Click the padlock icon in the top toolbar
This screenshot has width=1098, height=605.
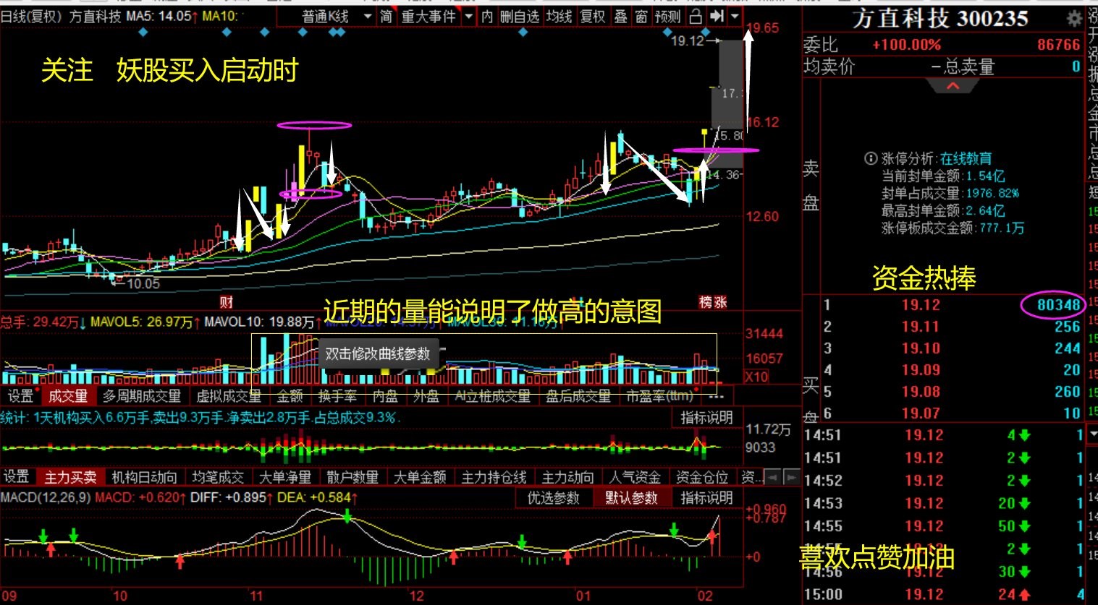(696, 16)
